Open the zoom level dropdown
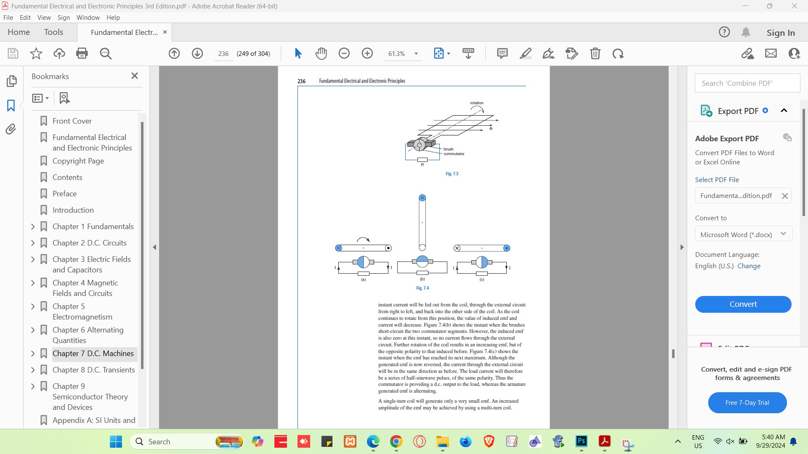Image resolution: width=808 pixels, height=454 pixels. [416, 54]
